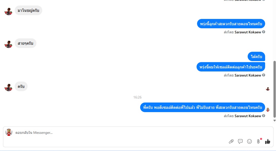The image size is (276, 151).
Task: Click the customer avatar next to 'ครับ'
Action: (x=8, y=87)
